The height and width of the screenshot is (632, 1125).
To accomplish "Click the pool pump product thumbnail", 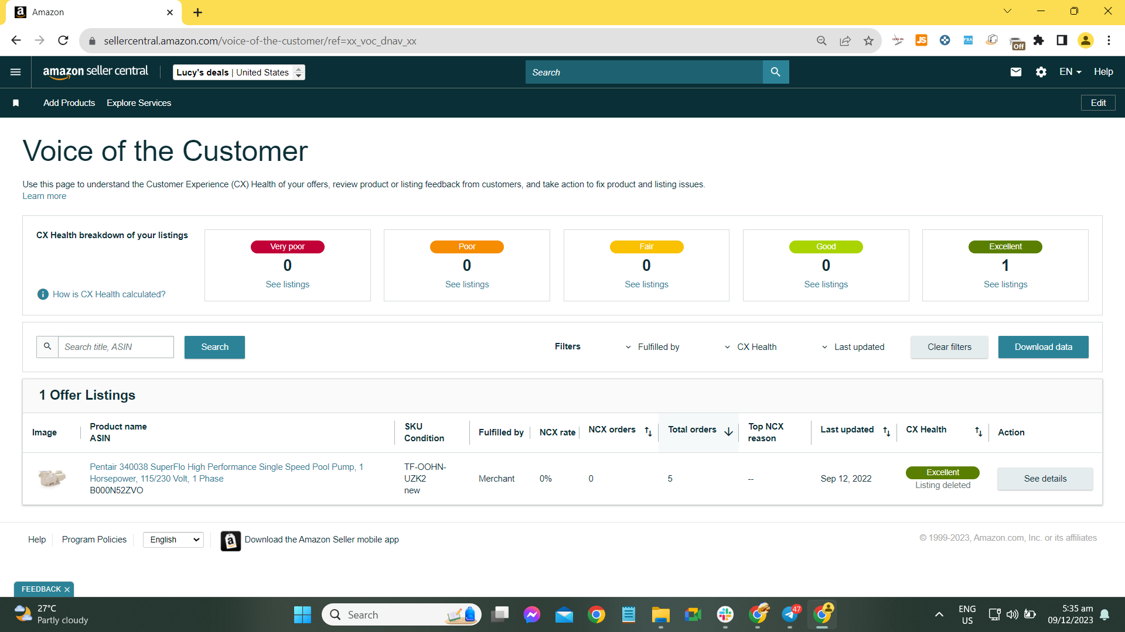I will coord(52,478).
